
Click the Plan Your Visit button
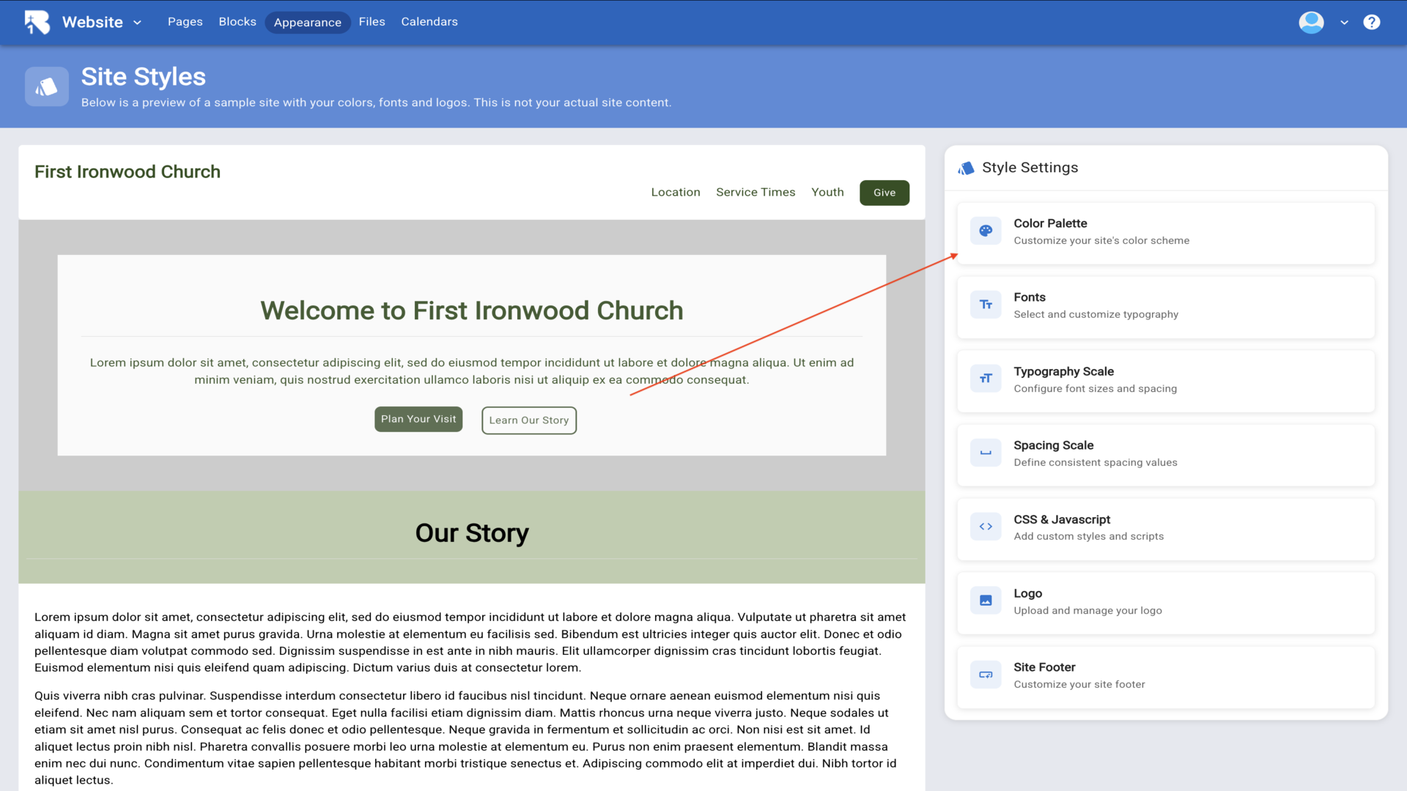(418, 419)
